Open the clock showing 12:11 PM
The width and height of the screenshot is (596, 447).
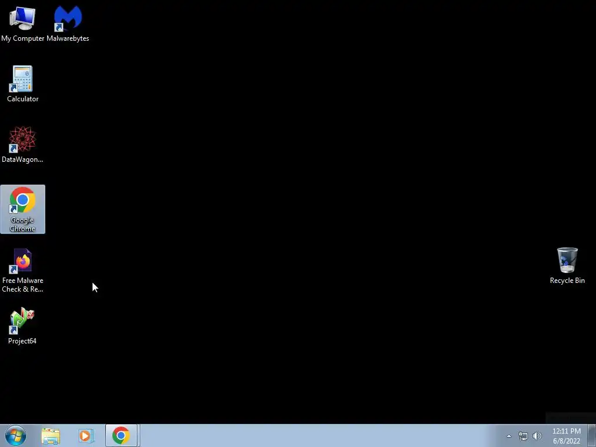tap(566, 436)
